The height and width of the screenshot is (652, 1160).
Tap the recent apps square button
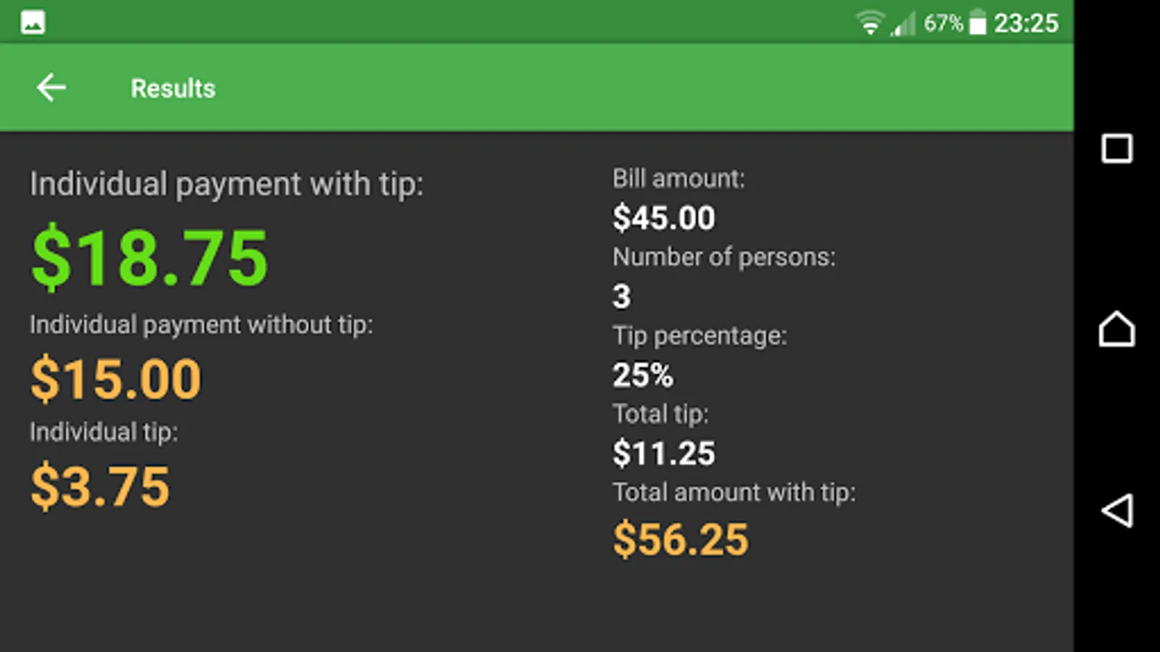(1116, 149)
